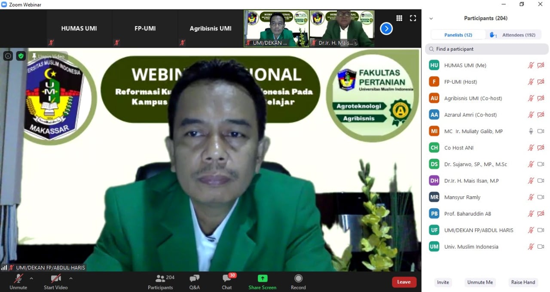The height and width of the screenshot is (292, 550).
Task: Show the meeting information icon
Action: click(x=8, y=56)
